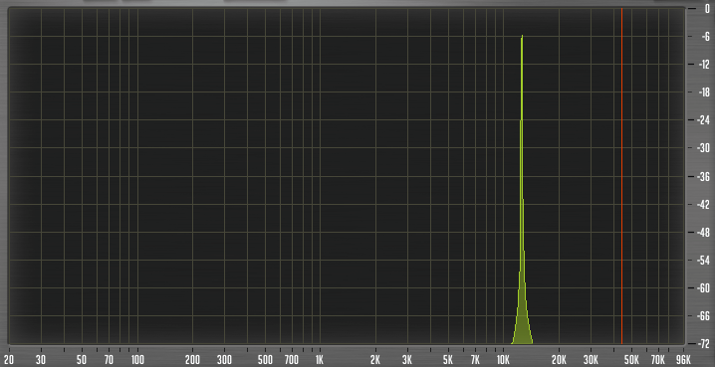The image size is (715, 367).
Task: Click the 0 dB level scale label
Action: 707,9
